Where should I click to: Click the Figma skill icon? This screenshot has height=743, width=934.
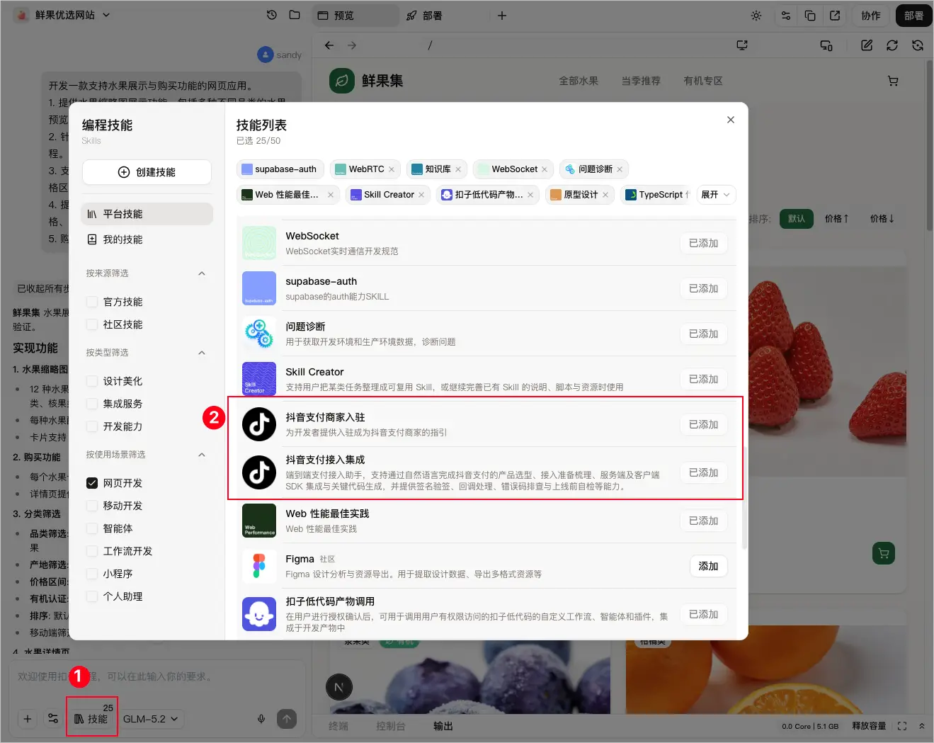click(259, 566)
